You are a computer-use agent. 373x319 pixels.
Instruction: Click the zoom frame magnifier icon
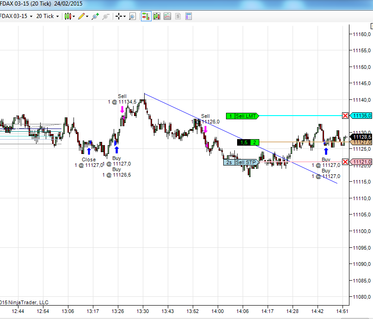click(x=132, y=17)
